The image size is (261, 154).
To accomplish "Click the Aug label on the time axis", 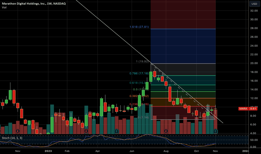I will click(x=166, y=151).
